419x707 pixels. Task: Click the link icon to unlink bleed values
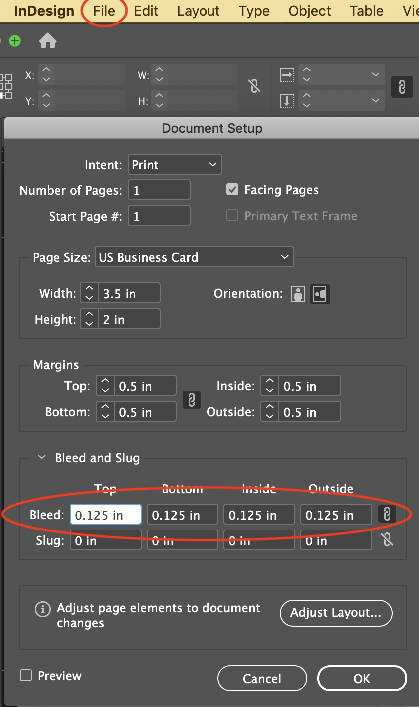(387, 514)
